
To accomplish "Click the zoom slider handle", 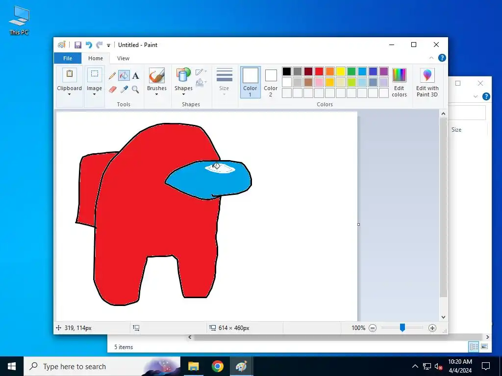I will coord(402,328).
